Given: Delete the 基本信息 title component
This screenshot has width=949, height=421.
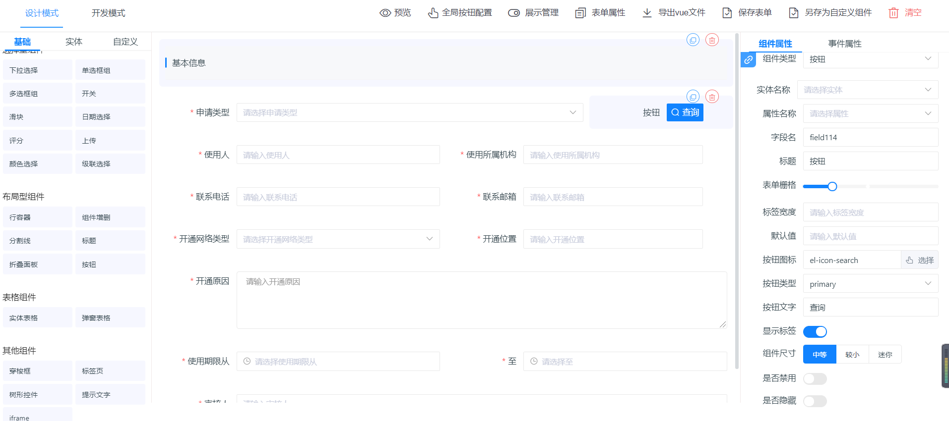Looking at the screenshot, I should point(712,40).
